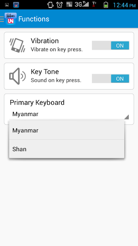The height and width of the screenshot is (246, 138).
Task: Turn off the Vibration switch
Action: tap(111, 45)
